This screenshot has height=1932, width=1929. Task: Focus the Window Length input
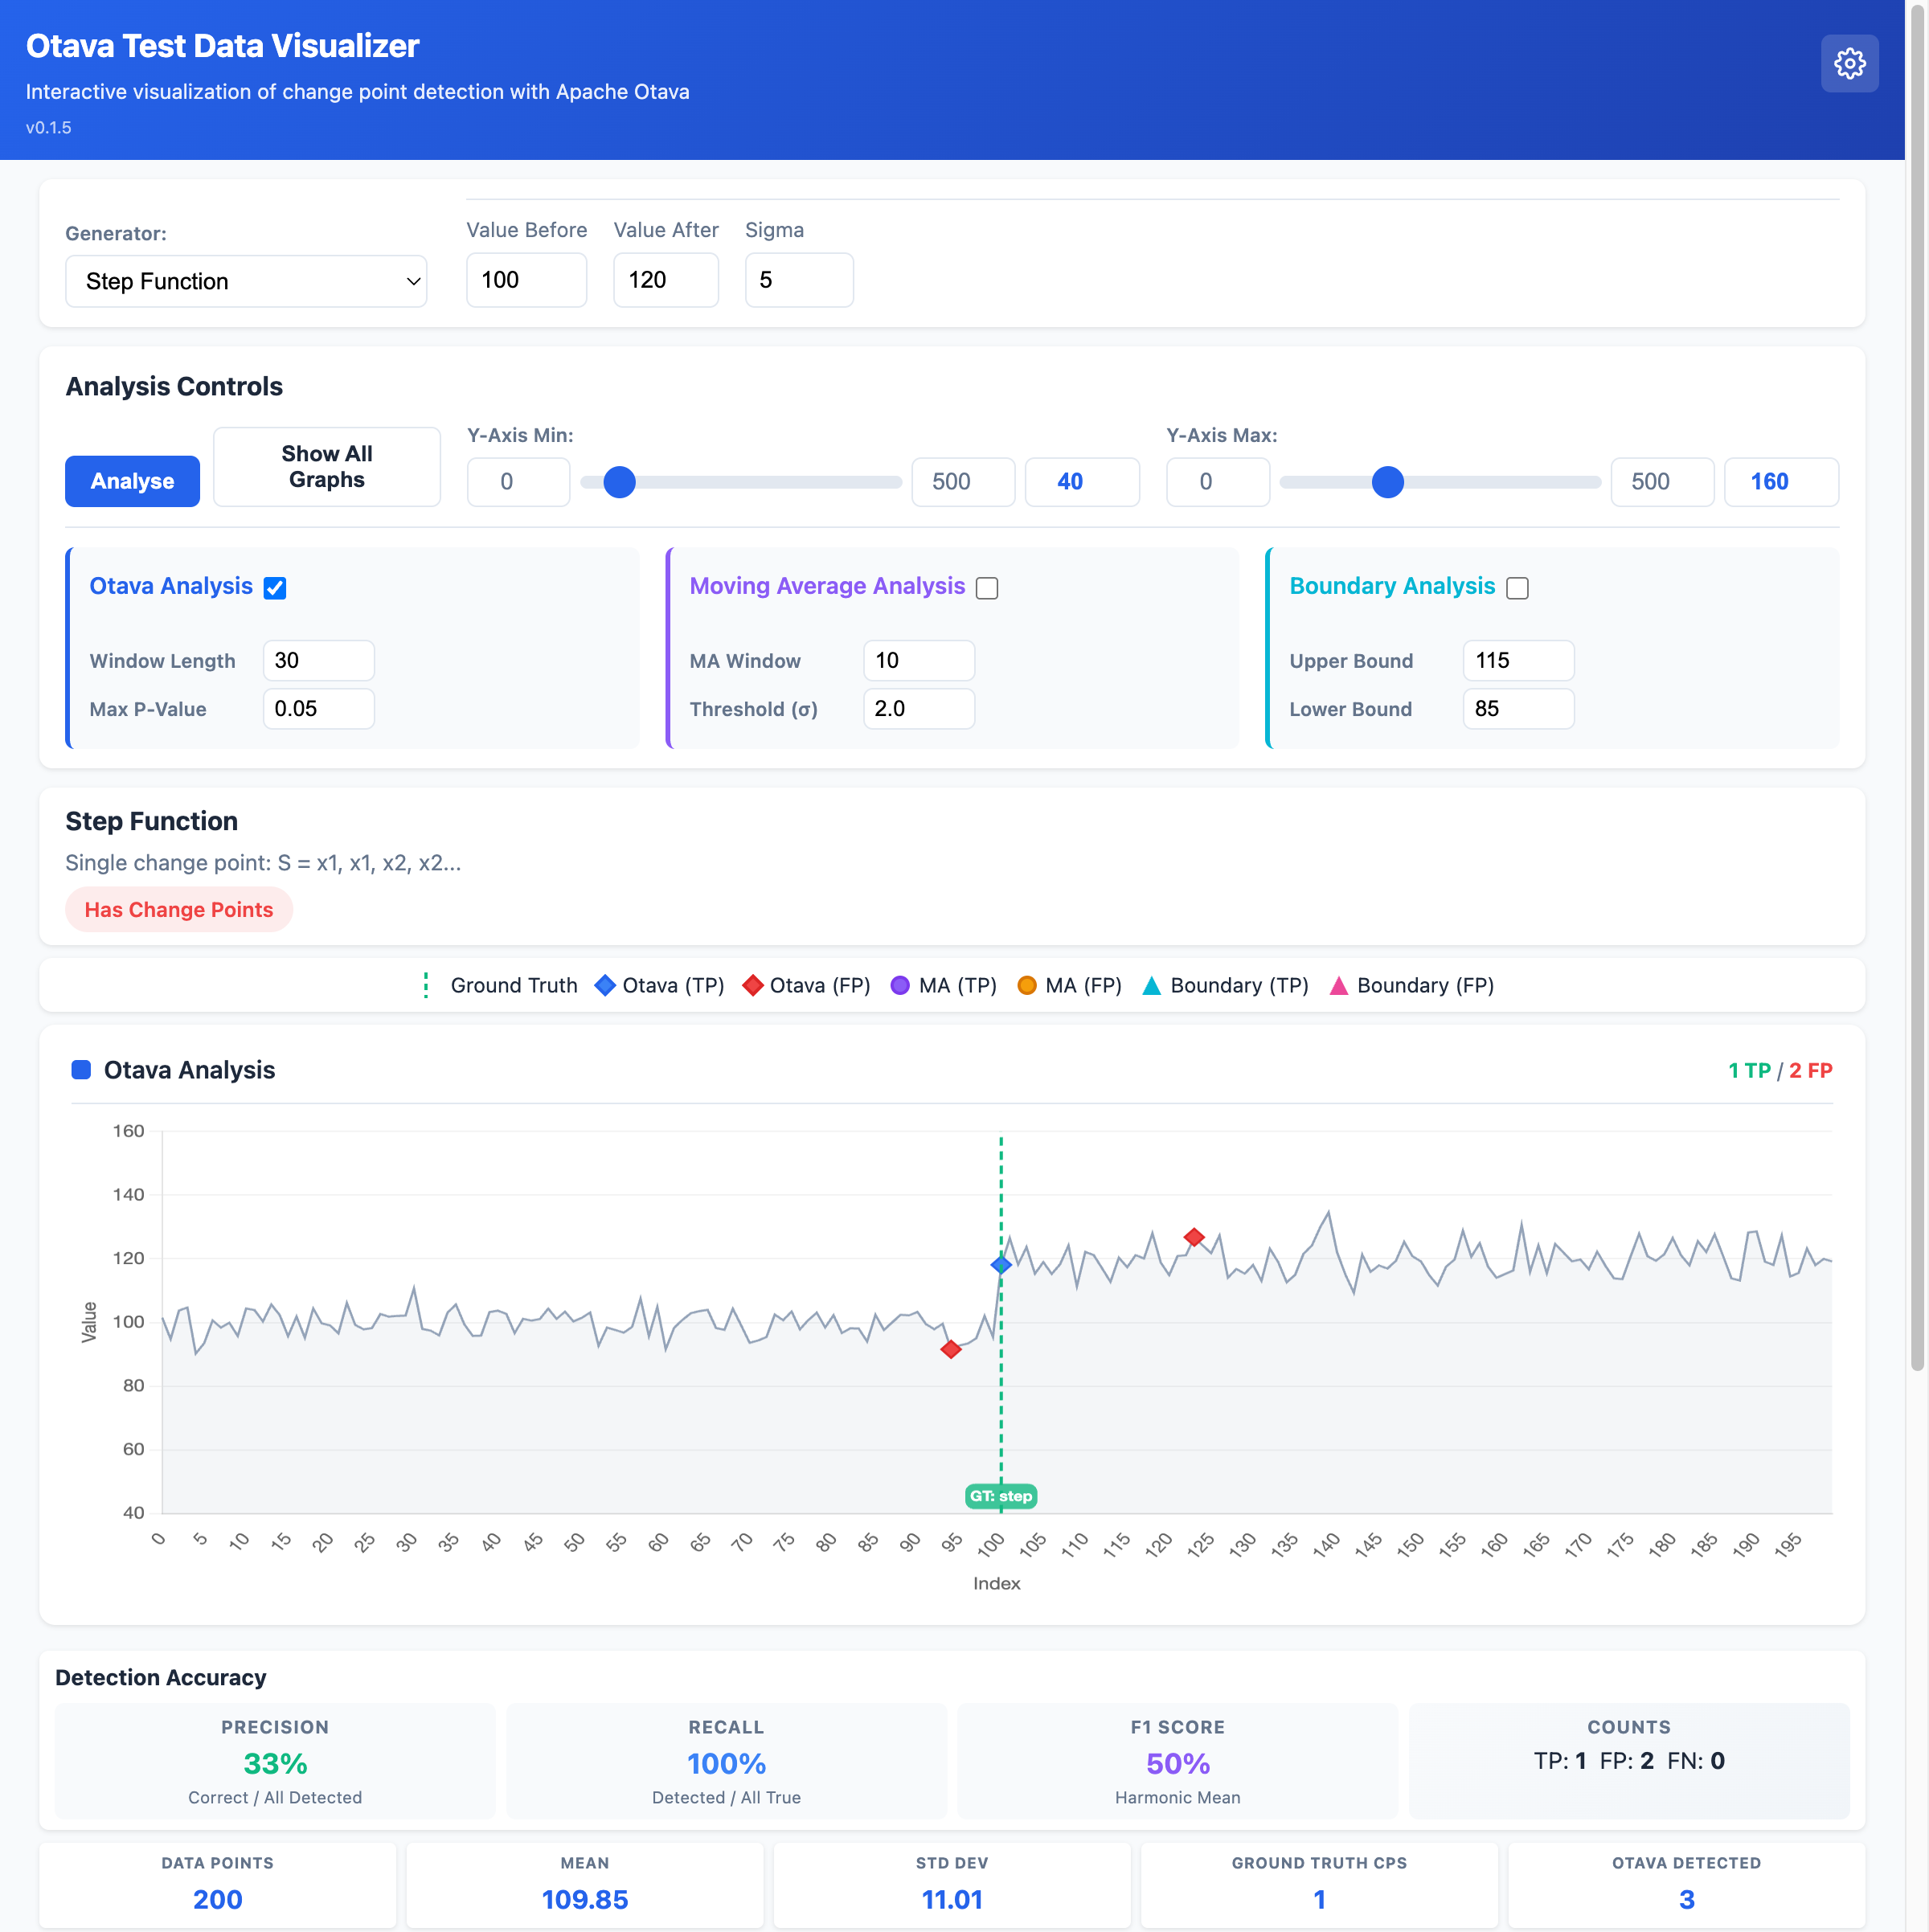pyautogui.click(x=319, y=661)
